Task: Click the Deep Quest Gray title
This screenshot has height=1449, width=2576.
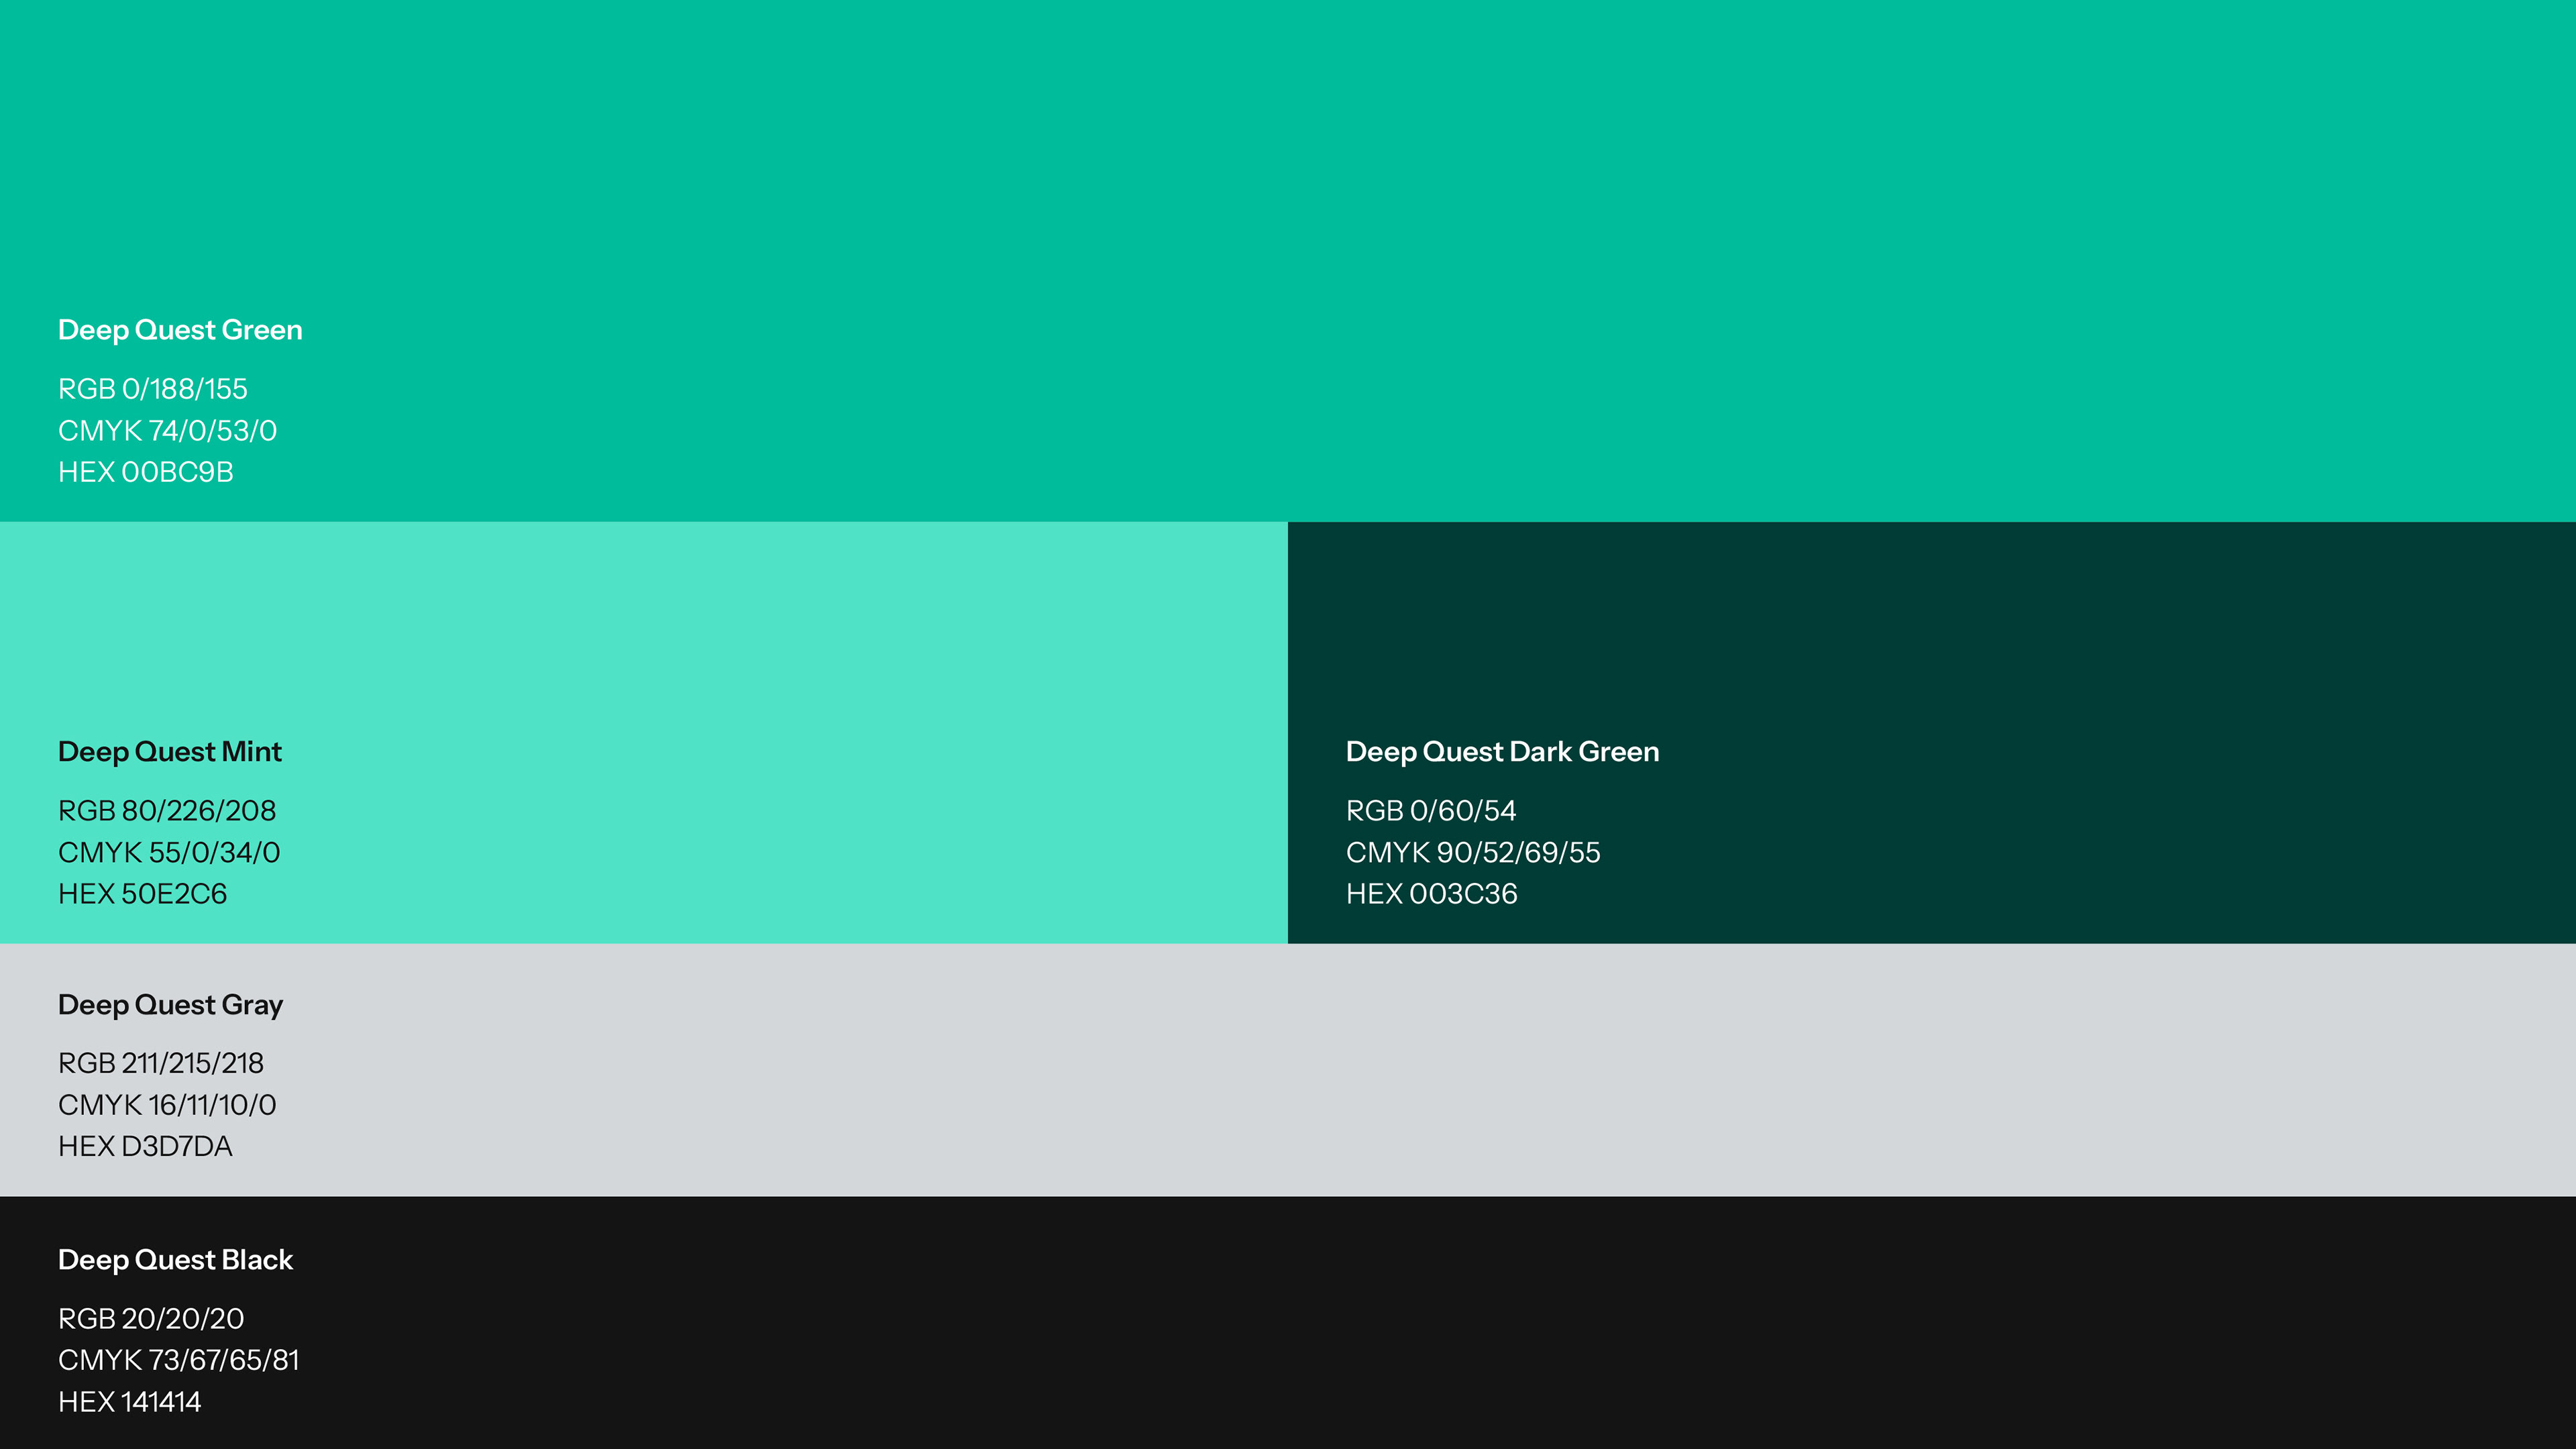Action: [x=171, y=1005]
